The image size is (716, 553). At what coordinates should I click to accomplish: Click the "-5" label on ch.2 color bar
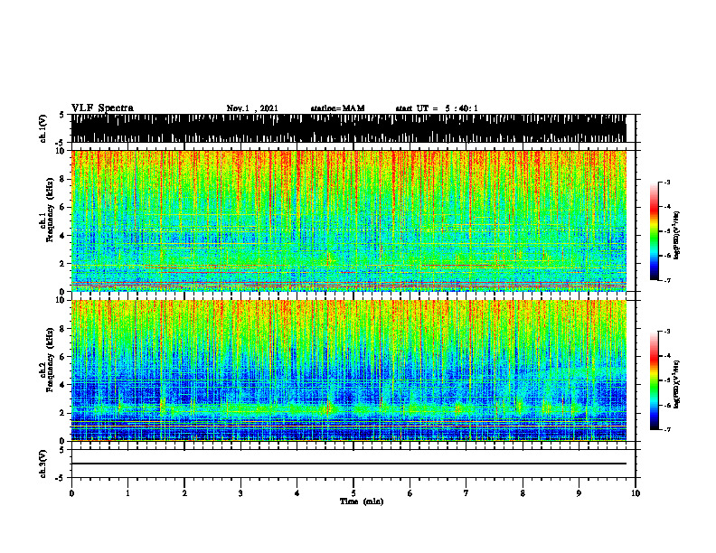coord(667,380)
